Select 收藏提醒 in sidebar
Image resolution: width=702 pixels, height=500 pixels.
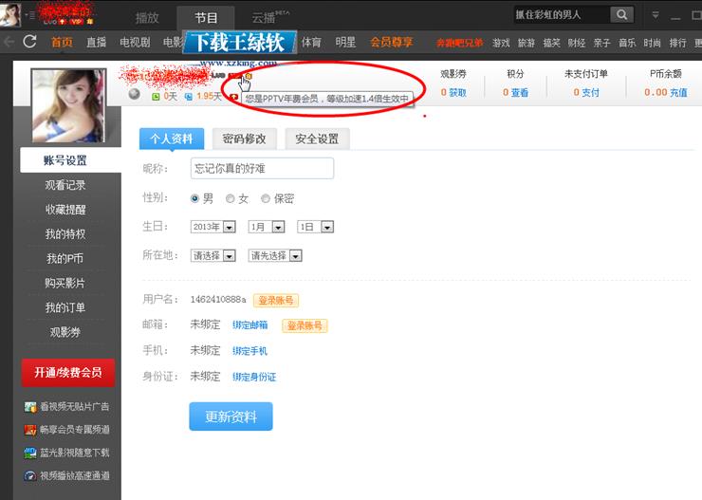point(65,210)
